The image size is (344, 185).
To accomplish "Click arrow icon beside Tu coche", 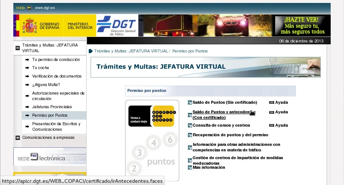I will point(27,68).
